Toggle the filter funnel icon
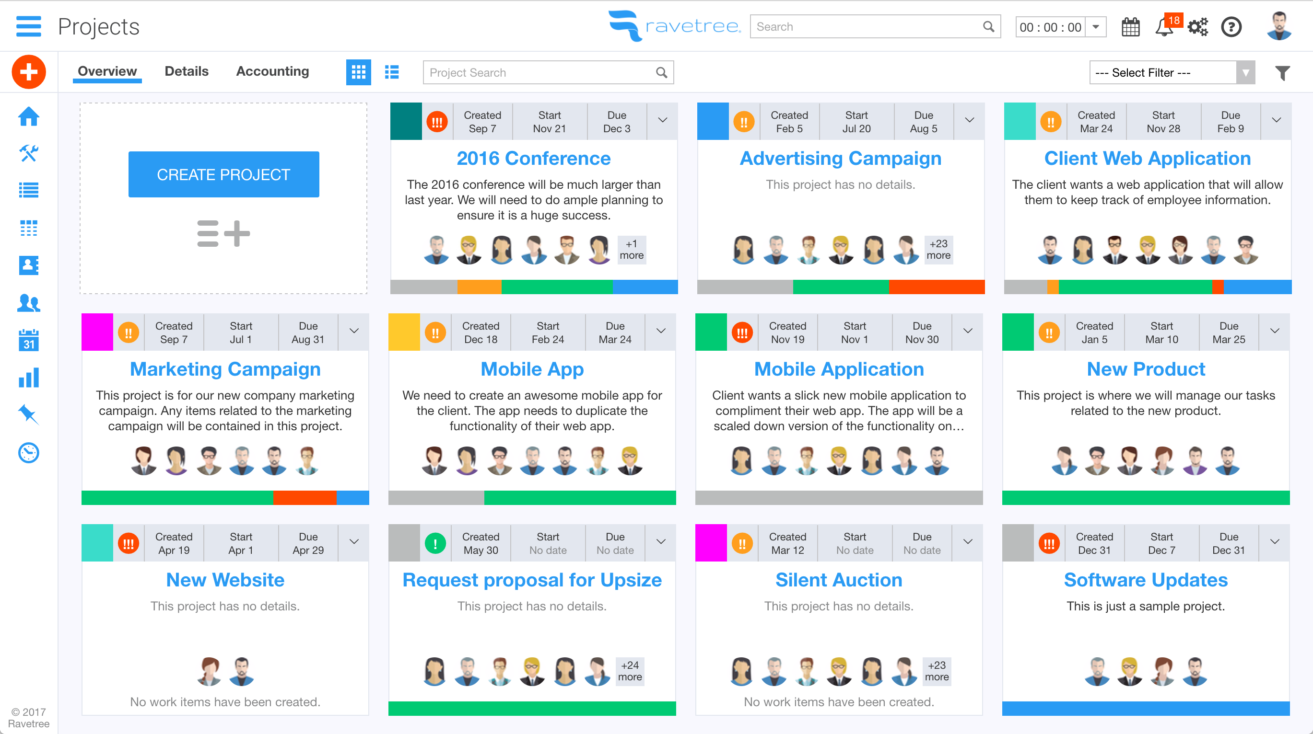1313x734 pixels. click(x=1282, y=73)
